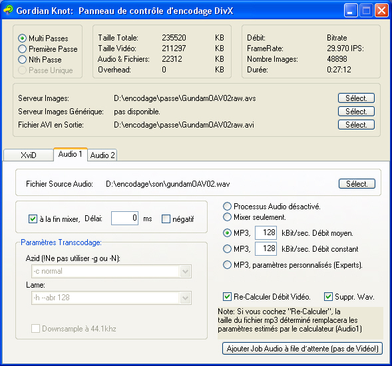Click the Débit constant bitrate field
The image size is (392, 366).
(266, 248)
